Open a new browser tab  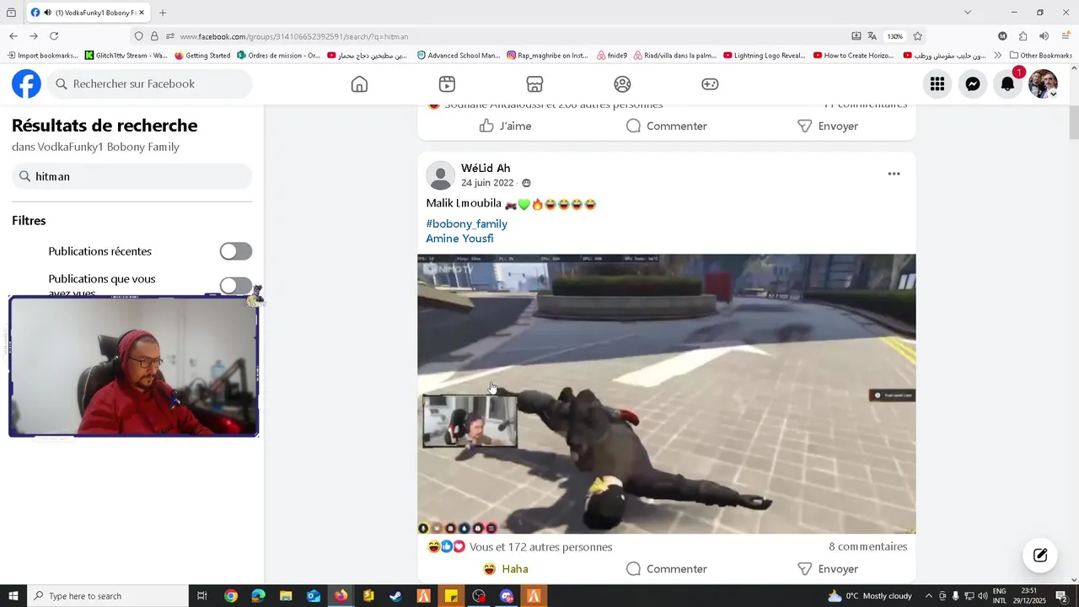pyautogui.click(x=163, y=13)
